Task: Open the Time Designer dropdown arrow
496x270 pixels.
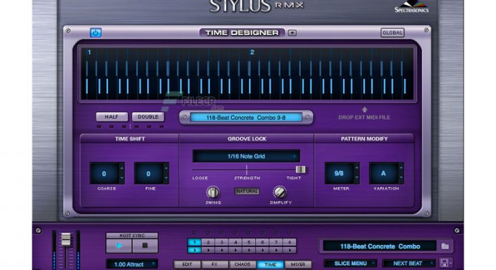Action: 292,32
